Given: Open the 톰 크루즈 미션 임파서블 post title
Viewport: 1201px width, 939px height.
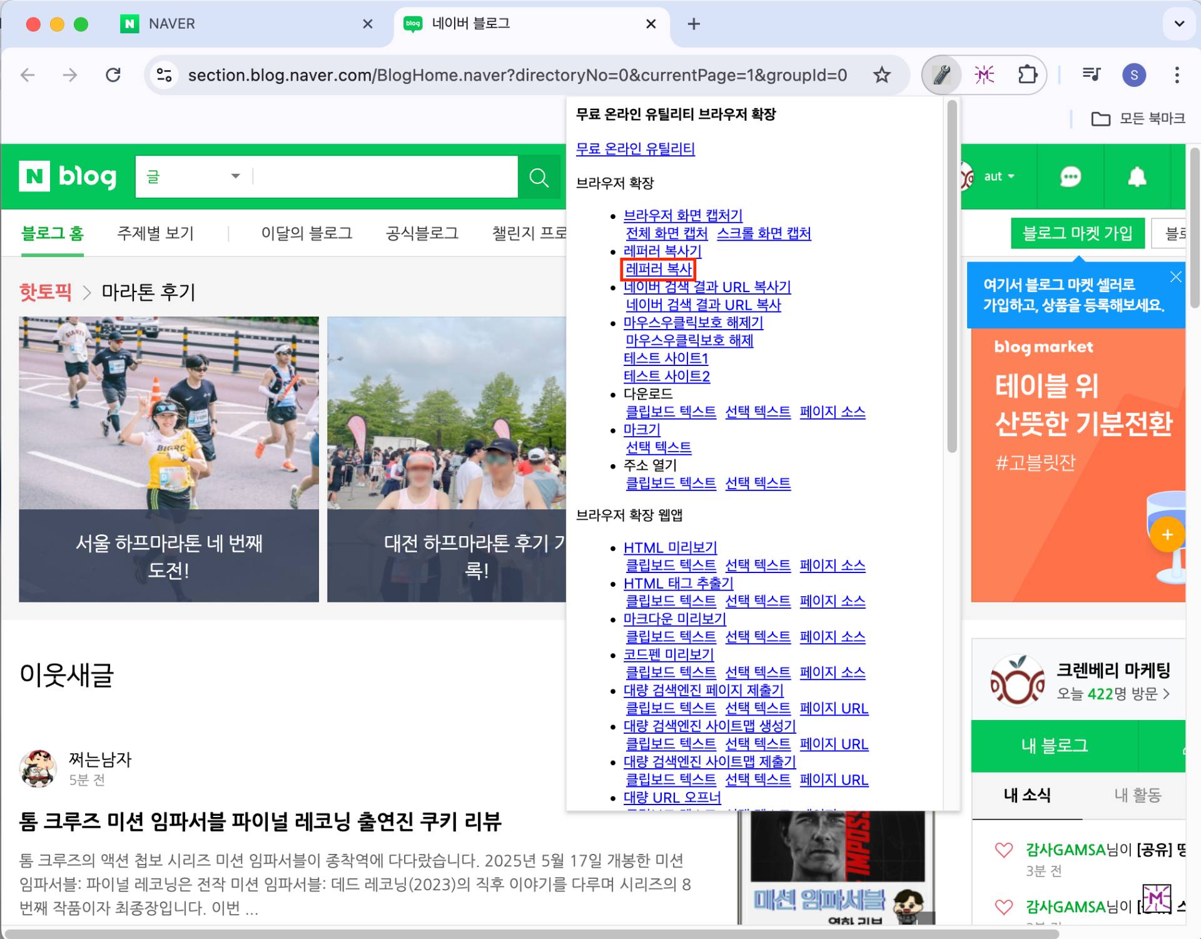Looking at the screenshot, I should coord(260,821).
